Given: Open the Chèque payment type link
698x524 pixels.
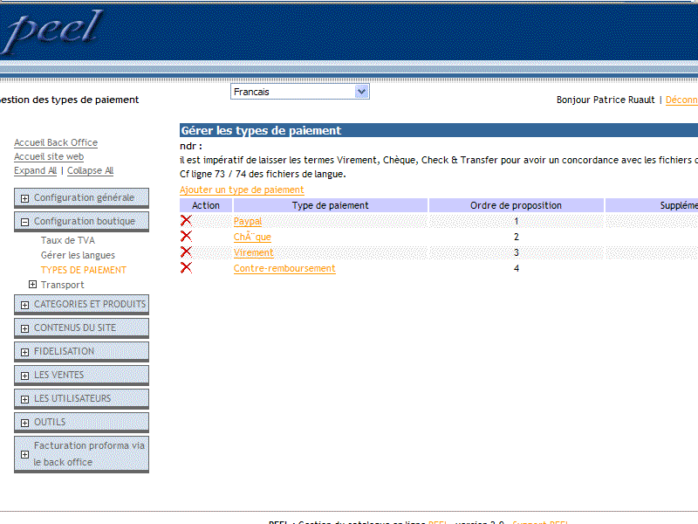Looking at the screenshot, I should [252, 237].
